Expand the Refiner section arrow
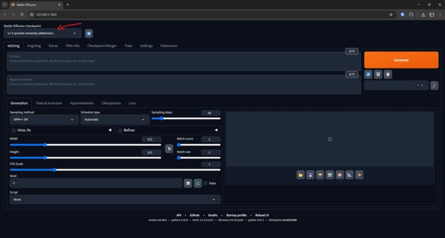The height and width of the screenshot is (238, 445). tap(216, 130)
